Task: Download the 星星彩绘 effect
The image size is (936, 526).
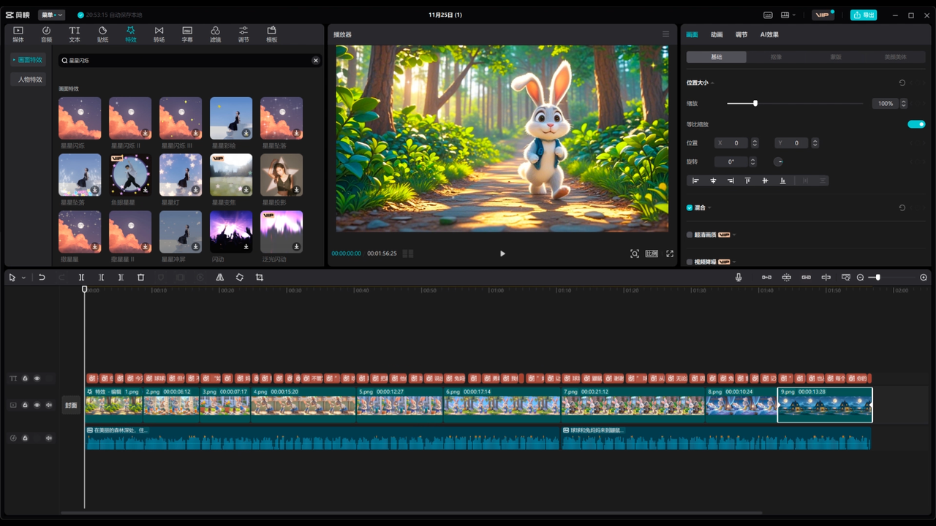Action: pyautogui.click(x=246, y=133)
